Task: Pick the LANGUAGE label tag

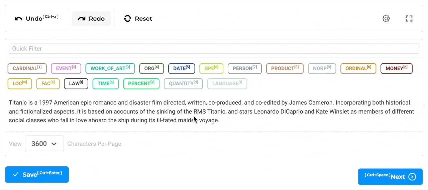Action: (227, 83)
